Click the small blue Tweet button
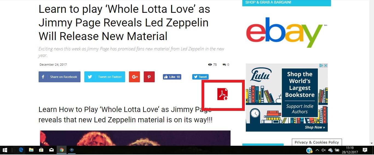Viewport: 374px width, 155px height. point(200,77)
